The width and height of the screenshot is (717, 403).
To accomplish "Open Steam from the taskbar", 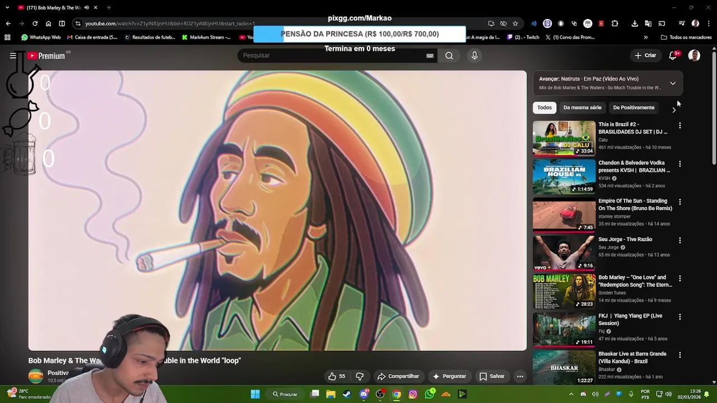I will click(x=347, y=394).
